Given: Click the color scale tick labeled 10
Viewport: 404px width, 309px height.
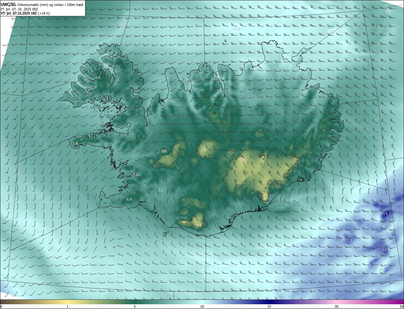Looking at the screenshot, I should click(202, 307).
